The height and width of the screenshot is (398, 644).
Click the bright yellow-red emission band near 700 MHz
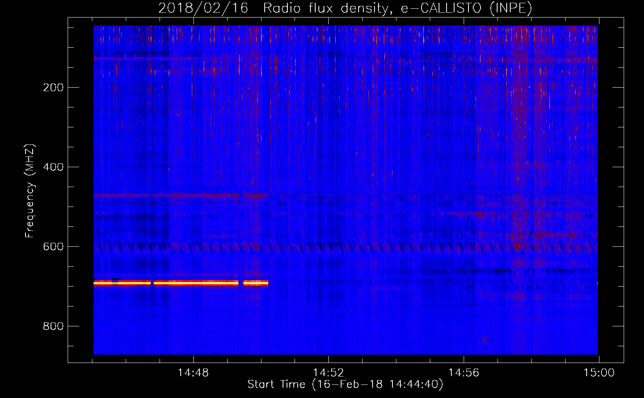click(x=181, y=283)
